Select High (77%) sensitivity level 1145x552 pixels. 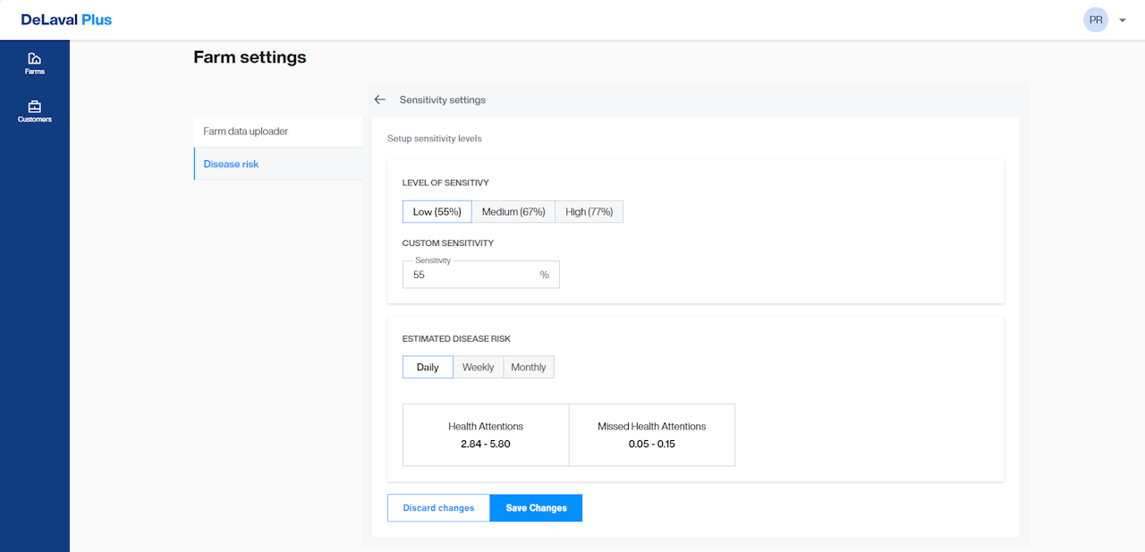pyautogui.click(x=589, y=212)
